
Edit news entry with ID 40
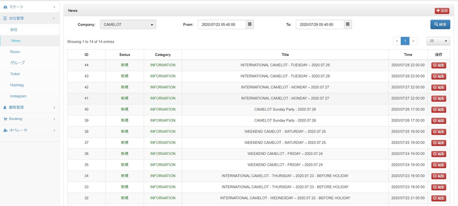(439, 110)
